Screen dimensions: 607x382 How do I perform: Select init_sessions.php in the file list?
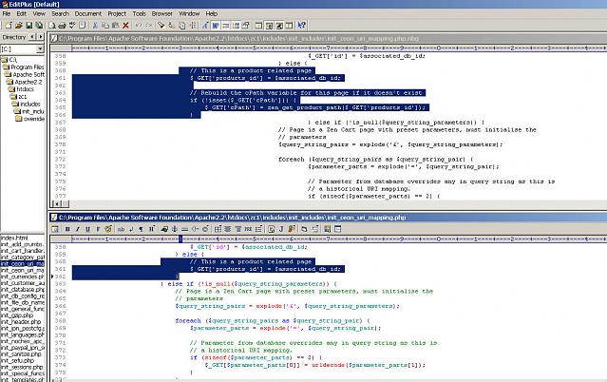(22, 367)
